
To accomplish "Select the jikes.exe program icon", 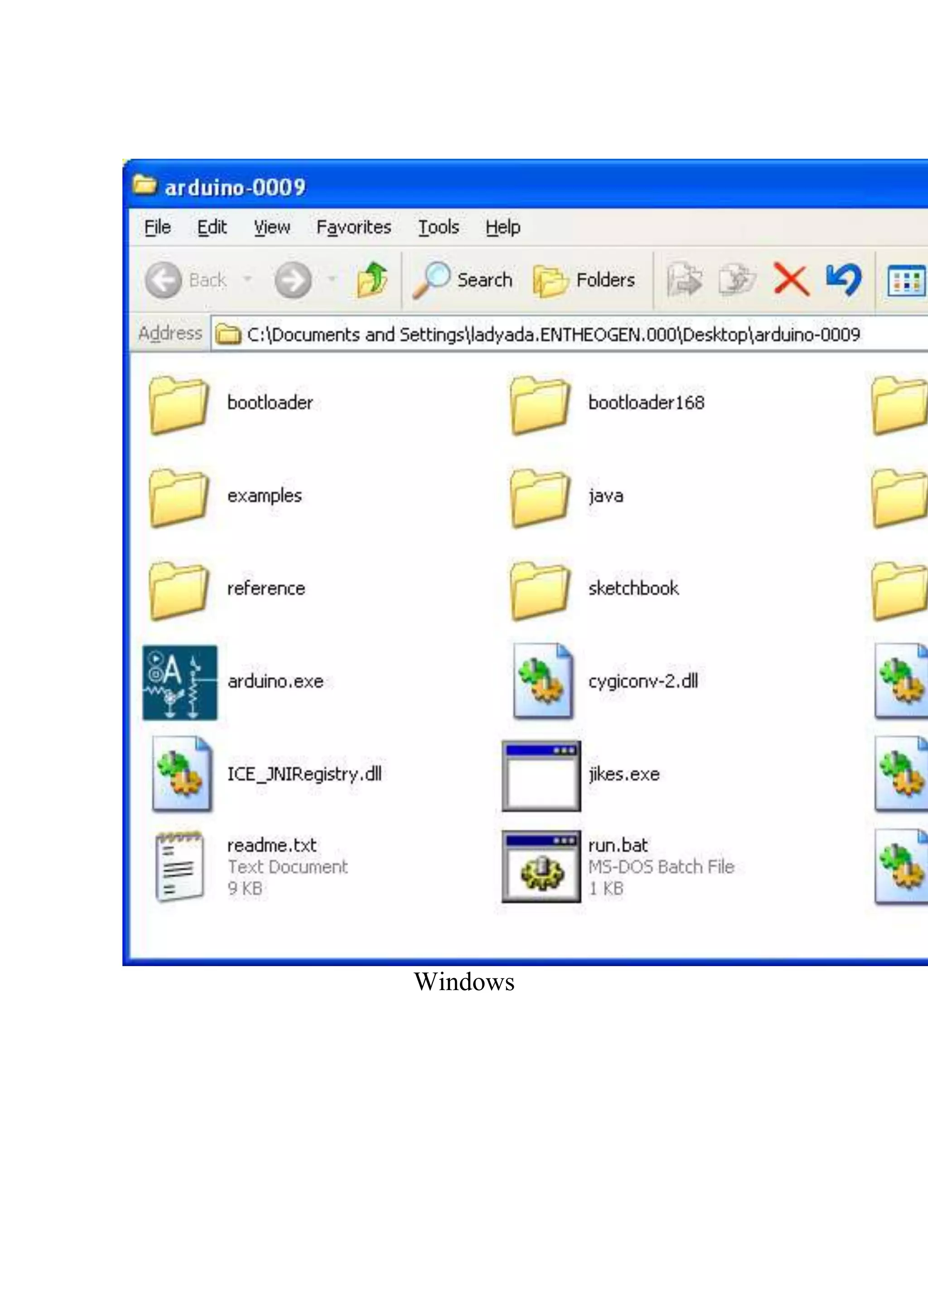I will [541, 775].
